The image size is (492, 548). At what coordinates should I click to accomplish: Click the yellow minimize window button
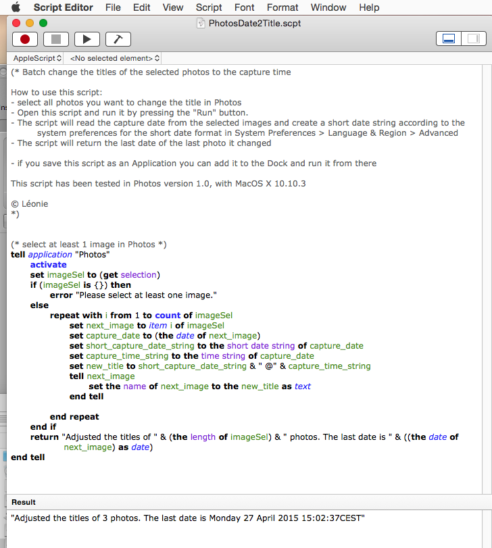[30, 23]
